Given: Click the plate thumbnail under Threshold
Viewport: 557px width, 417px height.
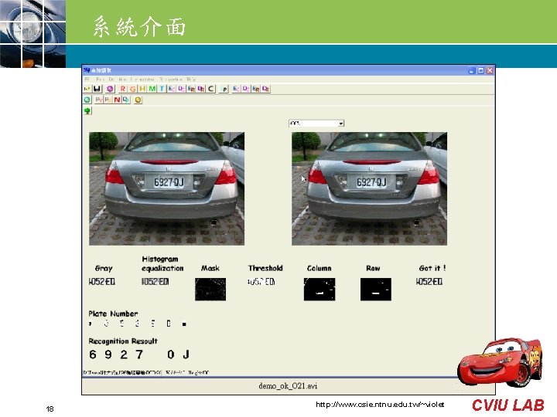Looking at the screenshot, I should 261,282.
